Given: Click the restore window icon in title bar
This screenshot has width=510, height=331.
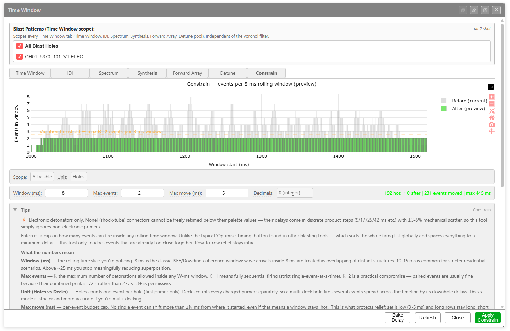Looking at the screenshot, I should click(463, 10).
